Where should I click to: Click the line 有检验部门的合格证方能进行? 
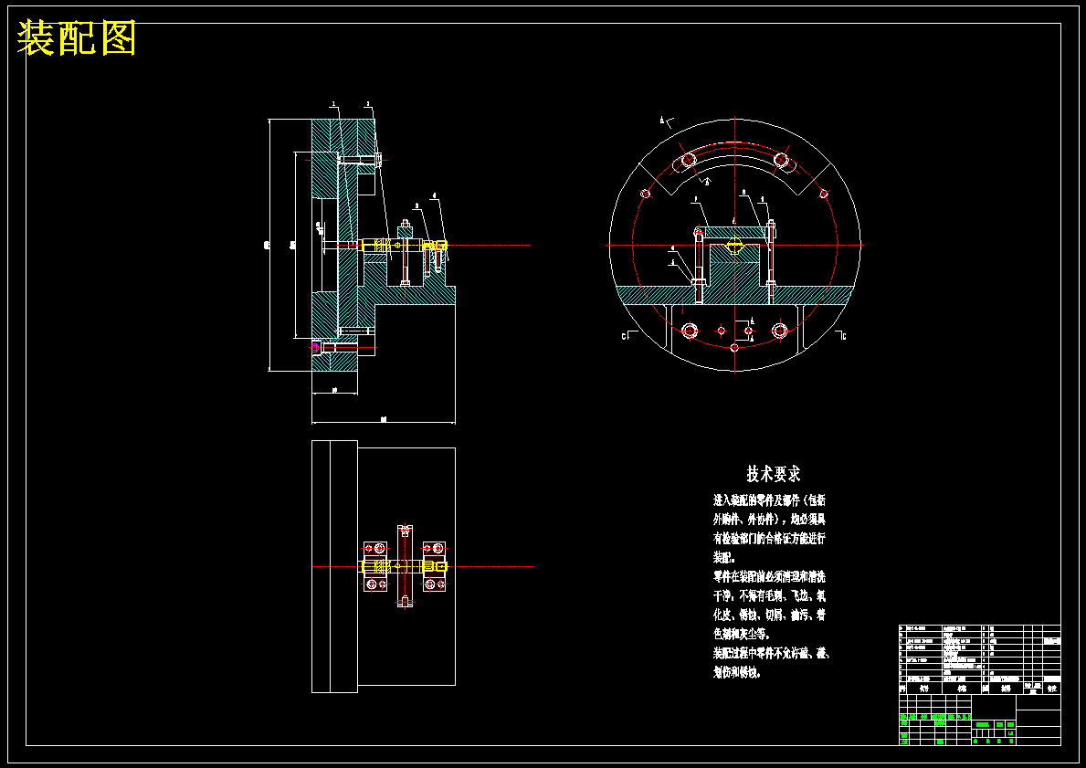tap(769, 538)
